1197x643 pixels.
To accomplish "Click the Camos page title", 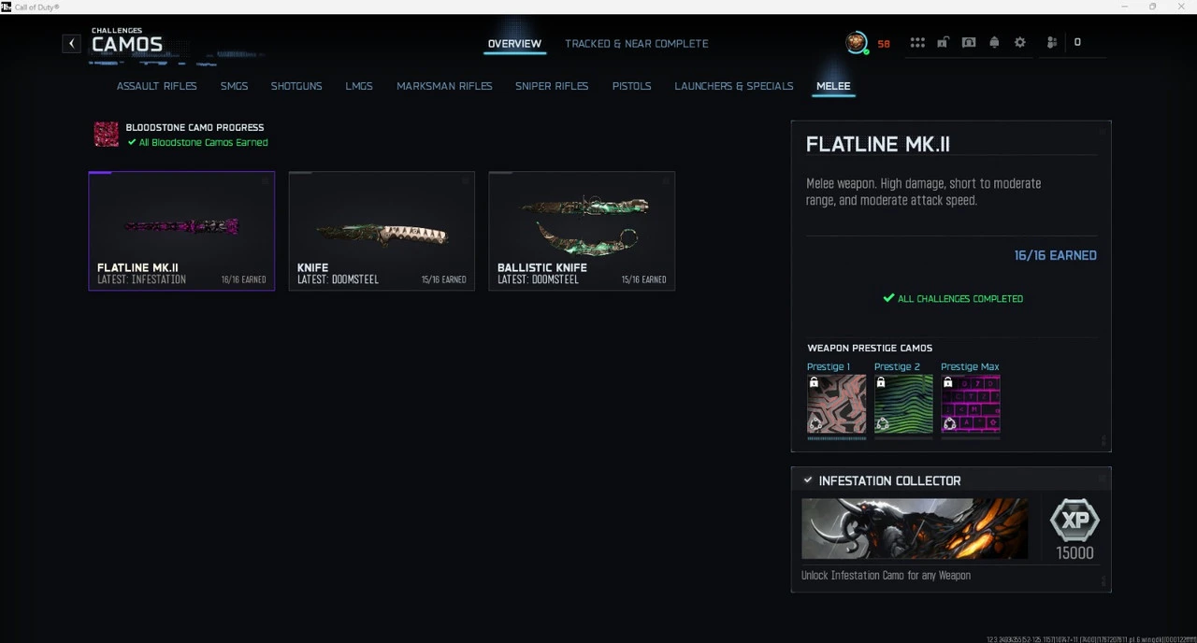I will click(x=127, y=45).
